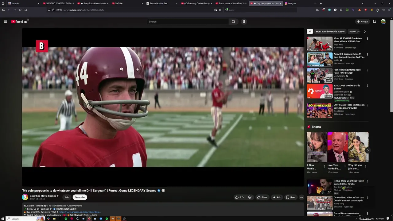Open options for '12-12-2025 Member's Only' video
Screen dimensions: 393x221
pos(367,86)
